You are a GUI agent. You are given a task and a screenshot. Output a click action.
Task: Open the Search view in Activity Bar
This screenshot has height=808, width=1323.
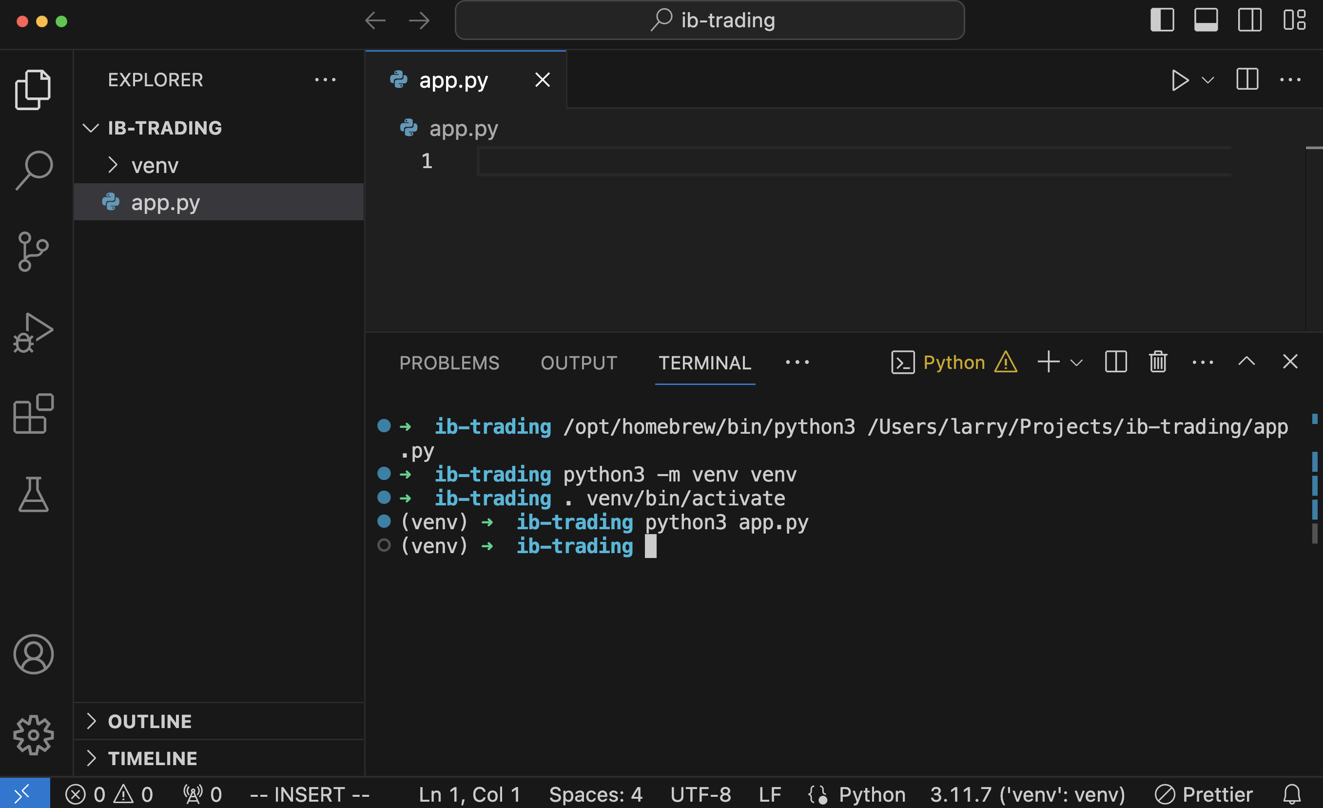[33, 169]
